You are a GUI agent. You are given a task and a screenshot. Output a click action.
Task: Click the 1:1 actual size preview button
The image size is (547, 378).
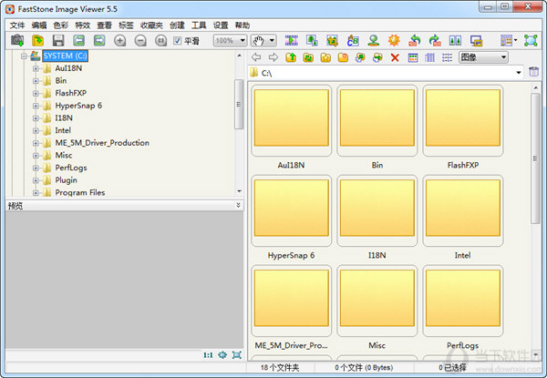(x=208, y=355)
